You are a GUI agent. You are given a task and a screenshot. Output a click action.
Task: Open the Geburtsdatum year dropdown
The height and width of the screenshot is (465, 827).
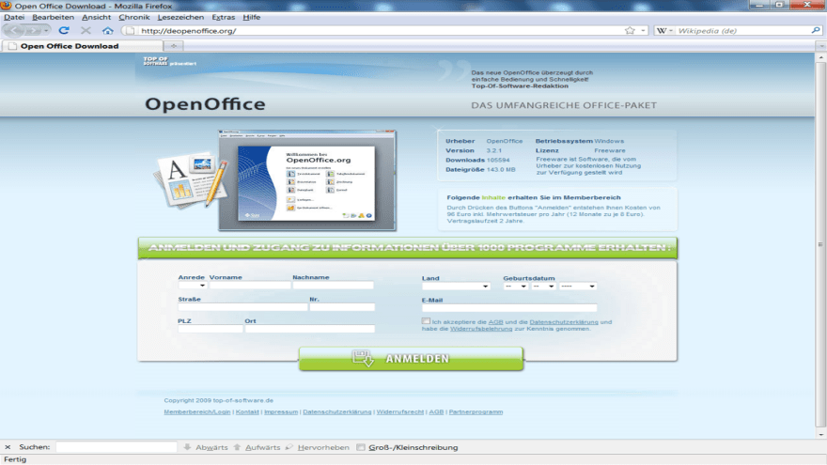[x=578, y=287]
